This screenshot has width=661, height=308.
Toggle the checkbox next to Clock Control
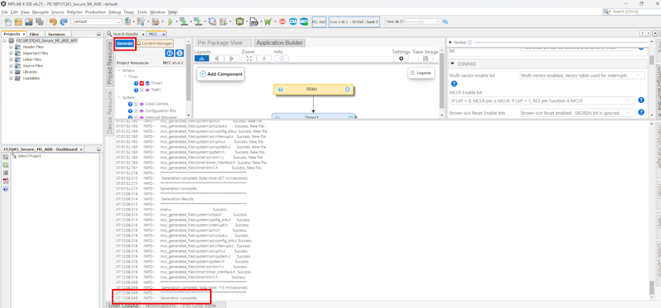tap(136, 104)
